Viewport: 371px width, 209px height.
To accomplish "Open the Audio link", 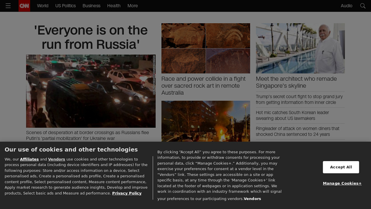I will [346, 6].
